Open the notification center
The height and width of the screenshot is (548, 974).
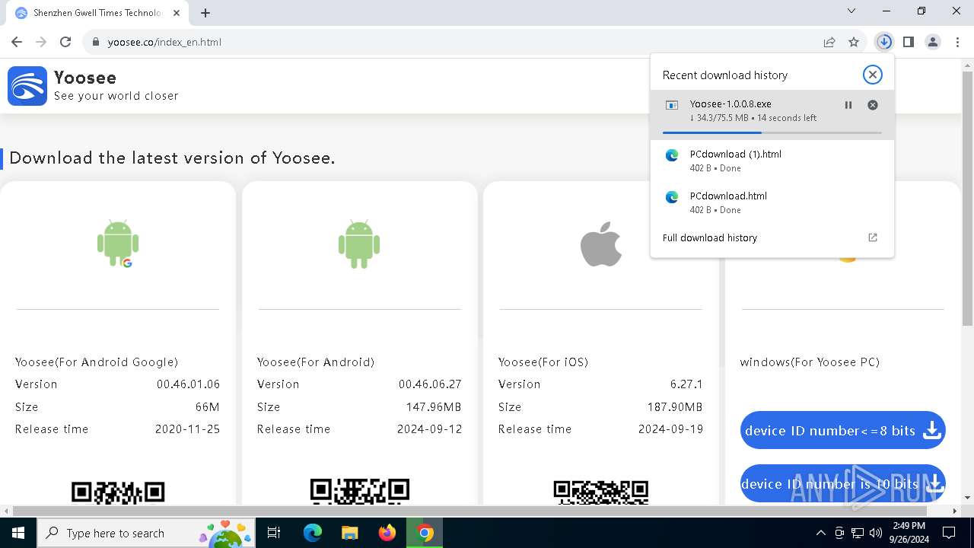(x=949, y=533)
